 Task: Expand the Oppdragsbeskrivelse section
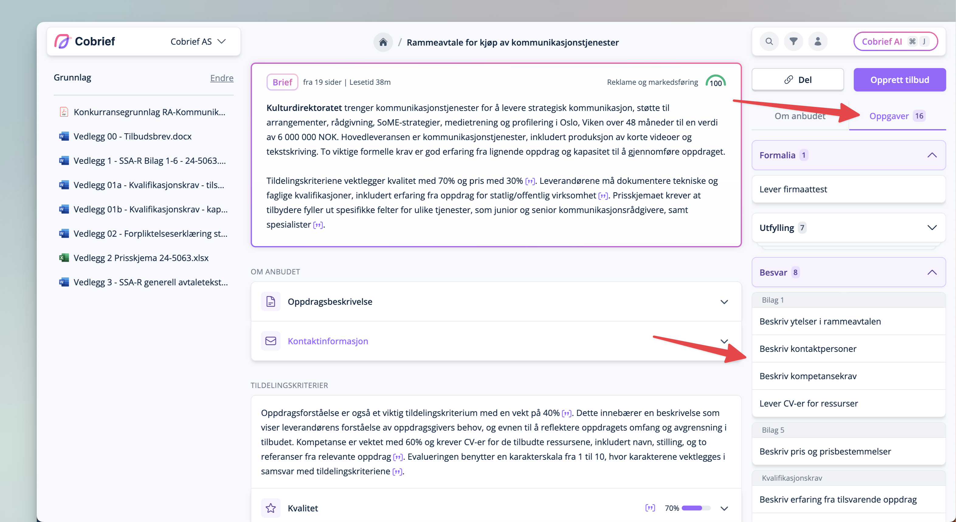[x=724, y=302]
